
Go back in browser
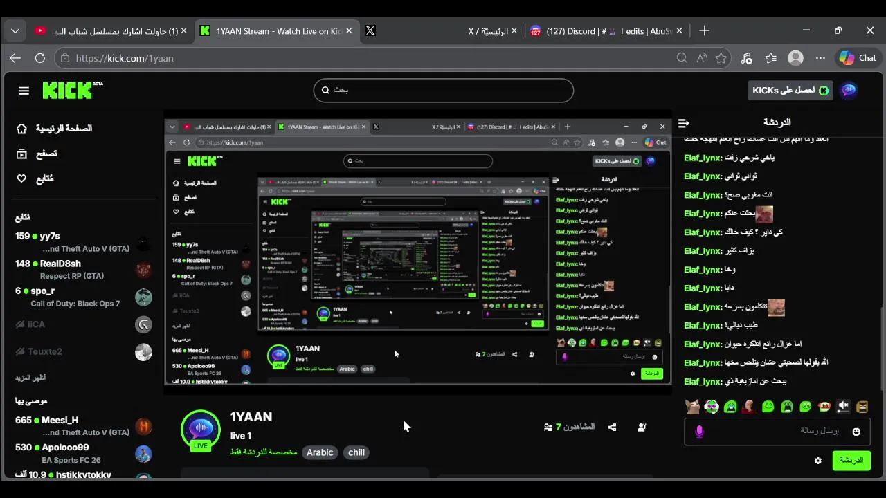point(15,58)
